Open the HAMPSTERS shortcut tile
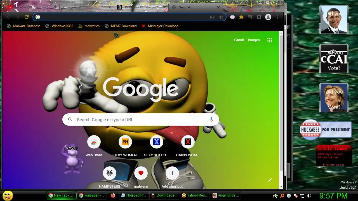This screenshot has width=358, height=201. pos(109,177)
